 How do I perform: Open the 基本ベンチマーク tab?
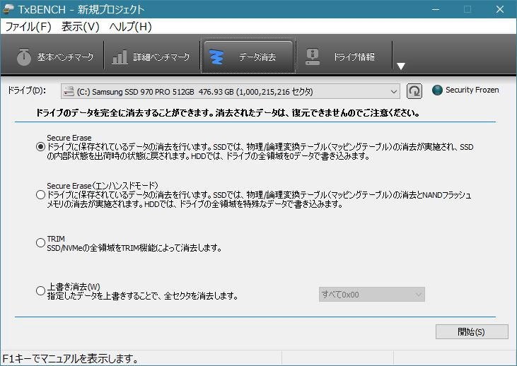tap(54, 57)
